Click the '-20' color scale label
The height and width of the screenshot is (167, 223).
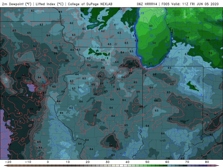click(x=8, y=162)
